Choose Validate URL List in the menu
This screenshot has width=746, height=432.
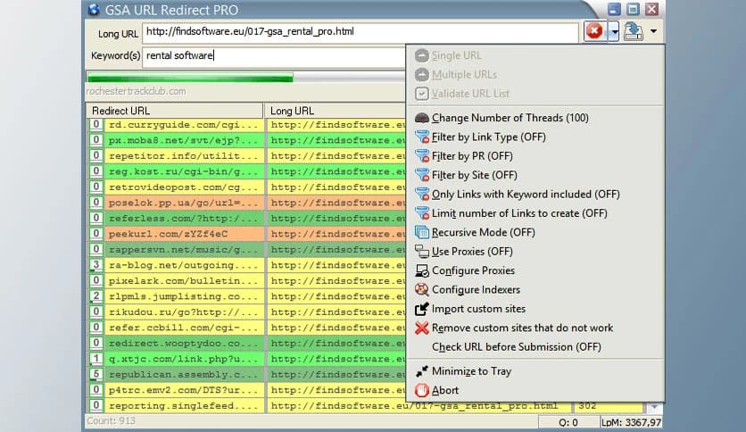tap(535, 94)
